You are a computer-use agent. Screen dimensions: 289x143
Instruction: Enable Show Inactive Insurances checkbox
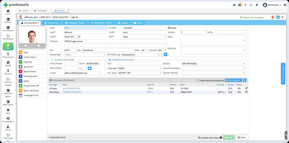[x=198, y=80]
